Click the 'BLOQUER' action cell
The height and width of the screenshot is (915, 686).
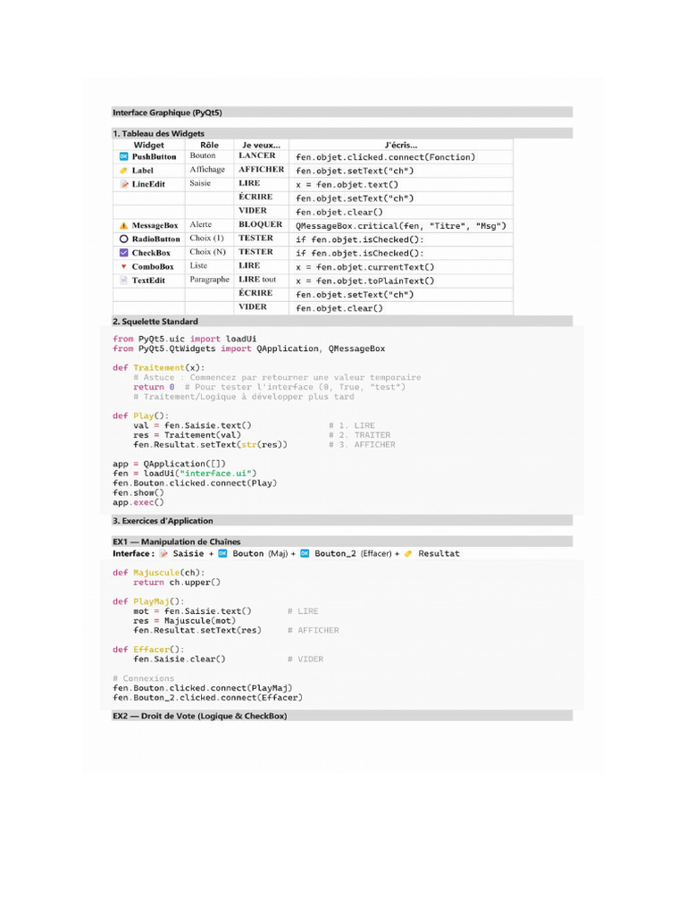point(260,224)
